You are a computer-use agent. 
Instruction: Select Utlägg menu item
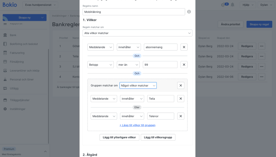click(x=14, y=88)
